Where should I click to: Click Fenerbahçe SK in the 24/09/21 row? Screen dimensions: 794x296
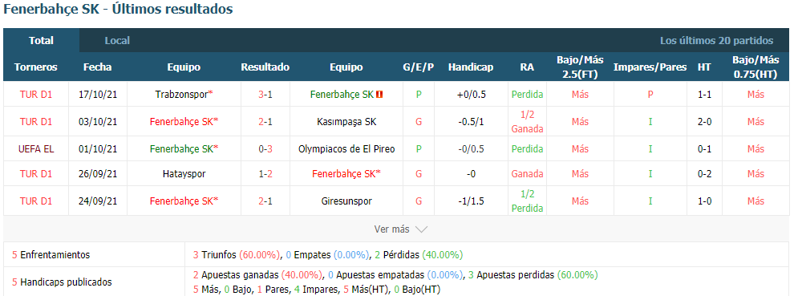click(x=184, y=201)
